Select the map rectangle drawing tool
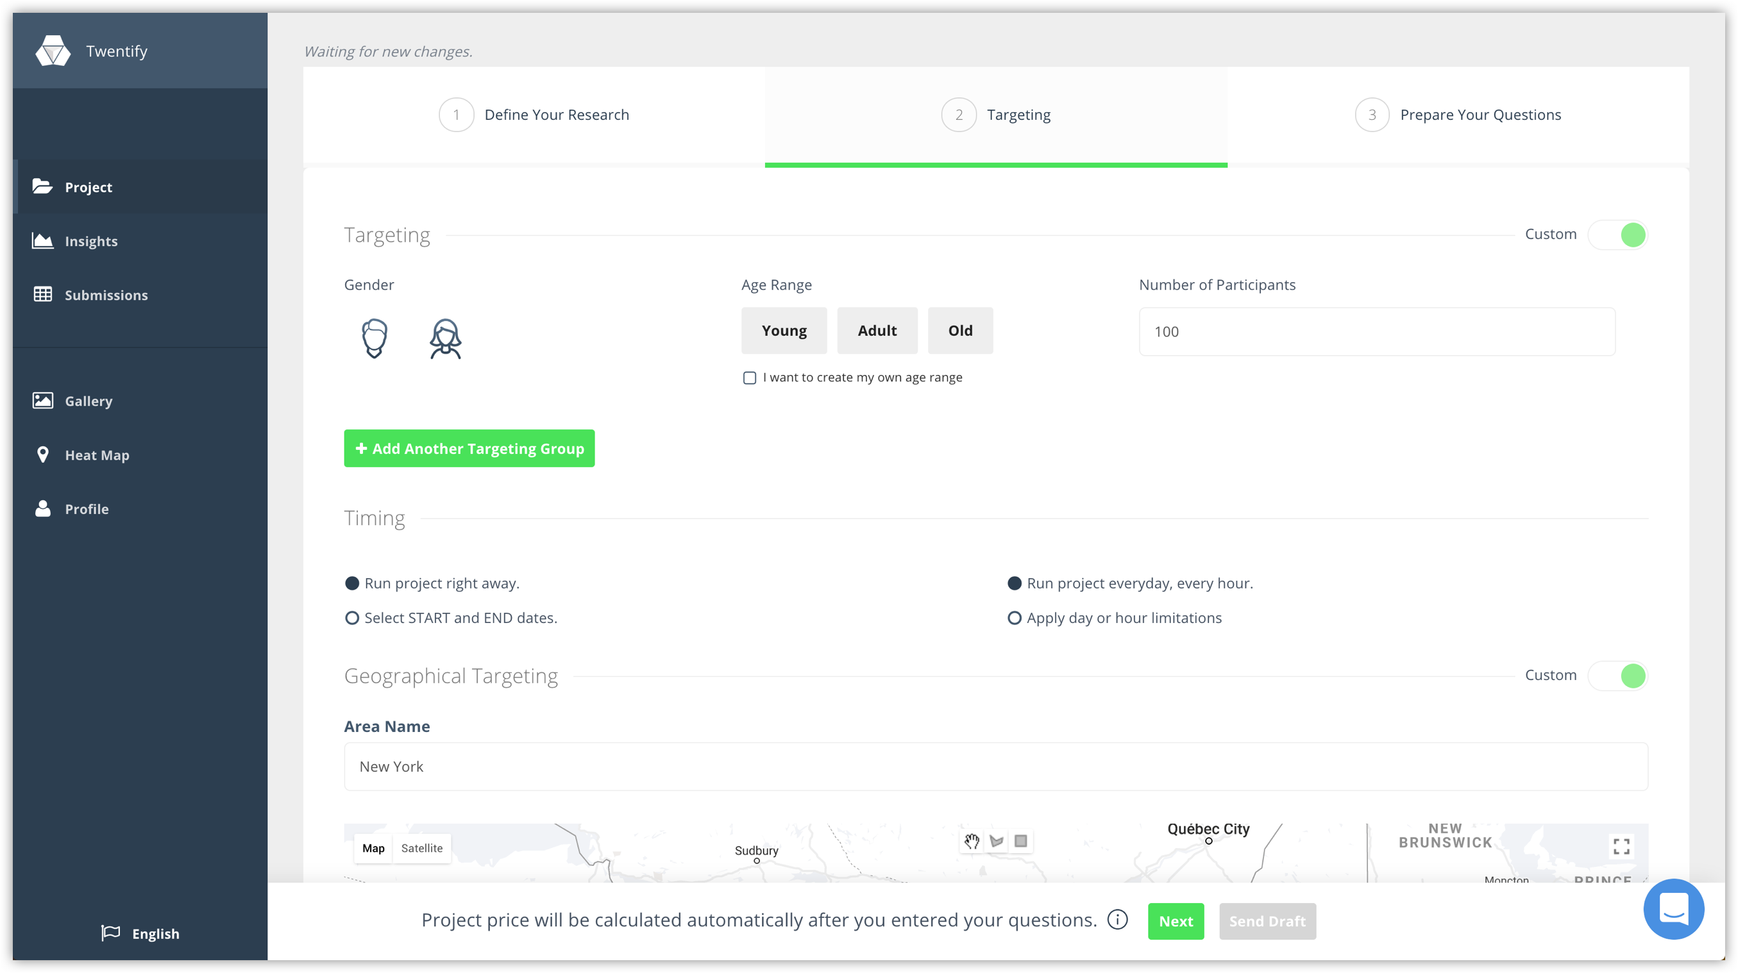This screenshot has height=973, width=1738. 1021,841
